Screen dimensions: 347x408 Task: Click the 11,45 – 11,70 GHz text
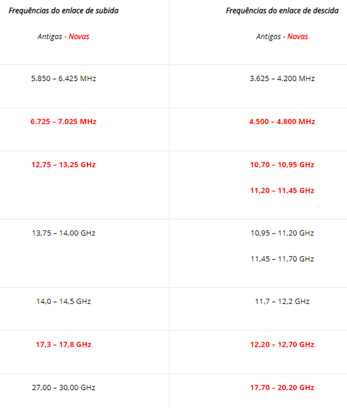[282, 259]
